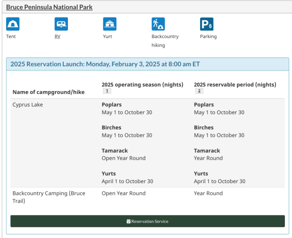Click Birches operating season May 1 to October 30
This screenshot has width=292, height=238.
point(127,135)
